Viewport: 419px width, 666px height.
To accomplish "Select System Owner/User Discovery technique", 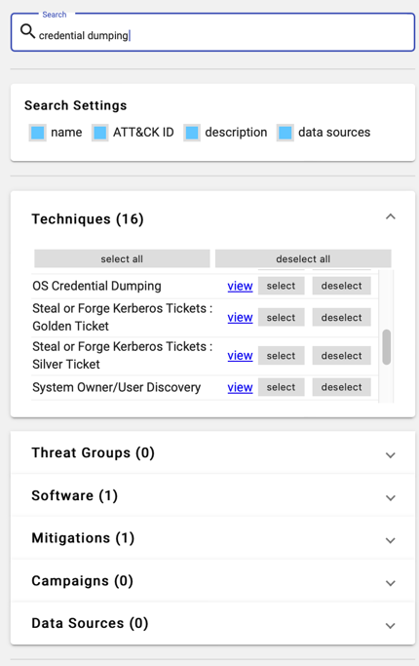I will (281, 387).
